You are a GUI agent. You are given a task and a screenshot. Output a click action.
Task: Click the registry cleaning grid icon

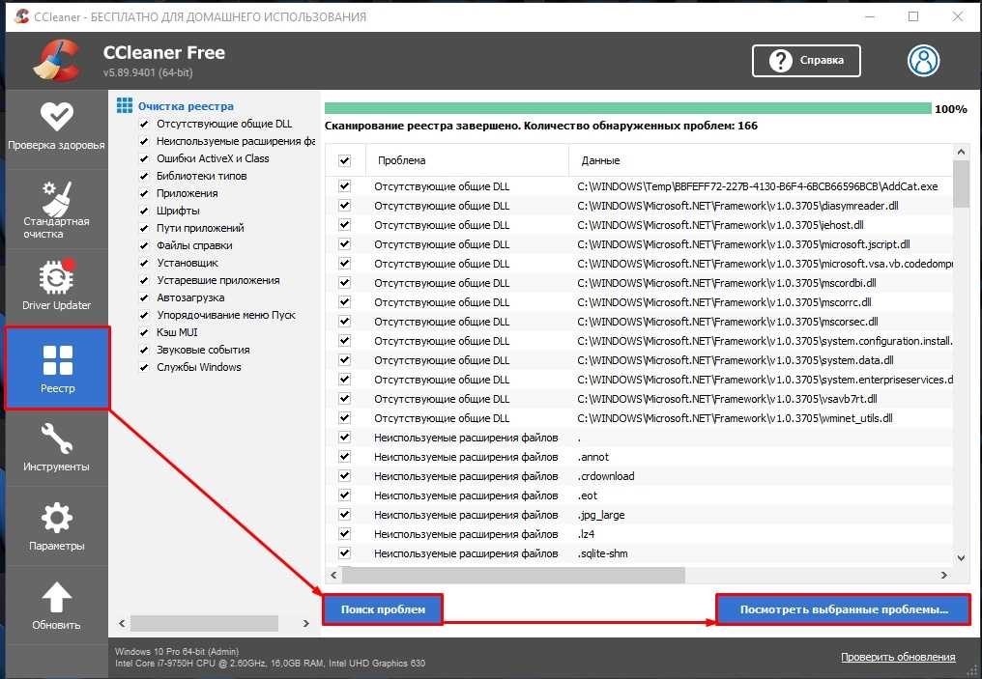tap(125, 105)
